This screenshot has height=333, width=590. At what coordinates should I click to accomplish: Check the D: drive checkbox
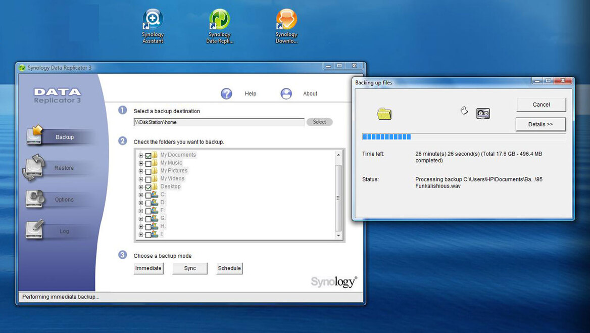click(x=148, y=203)
